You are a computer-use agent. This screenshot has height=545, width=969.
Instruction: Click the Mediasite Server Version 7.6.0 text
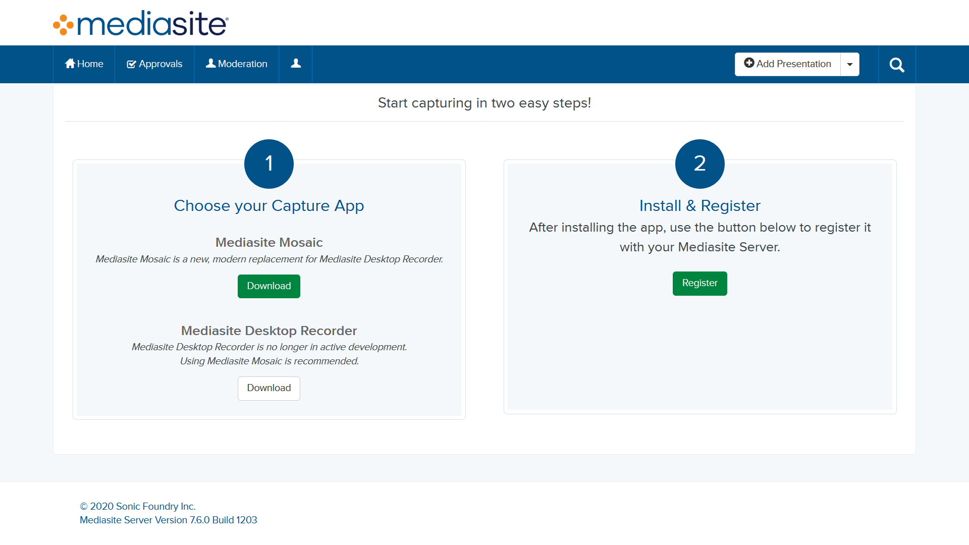pyautogui.click(x=169, y=520)
